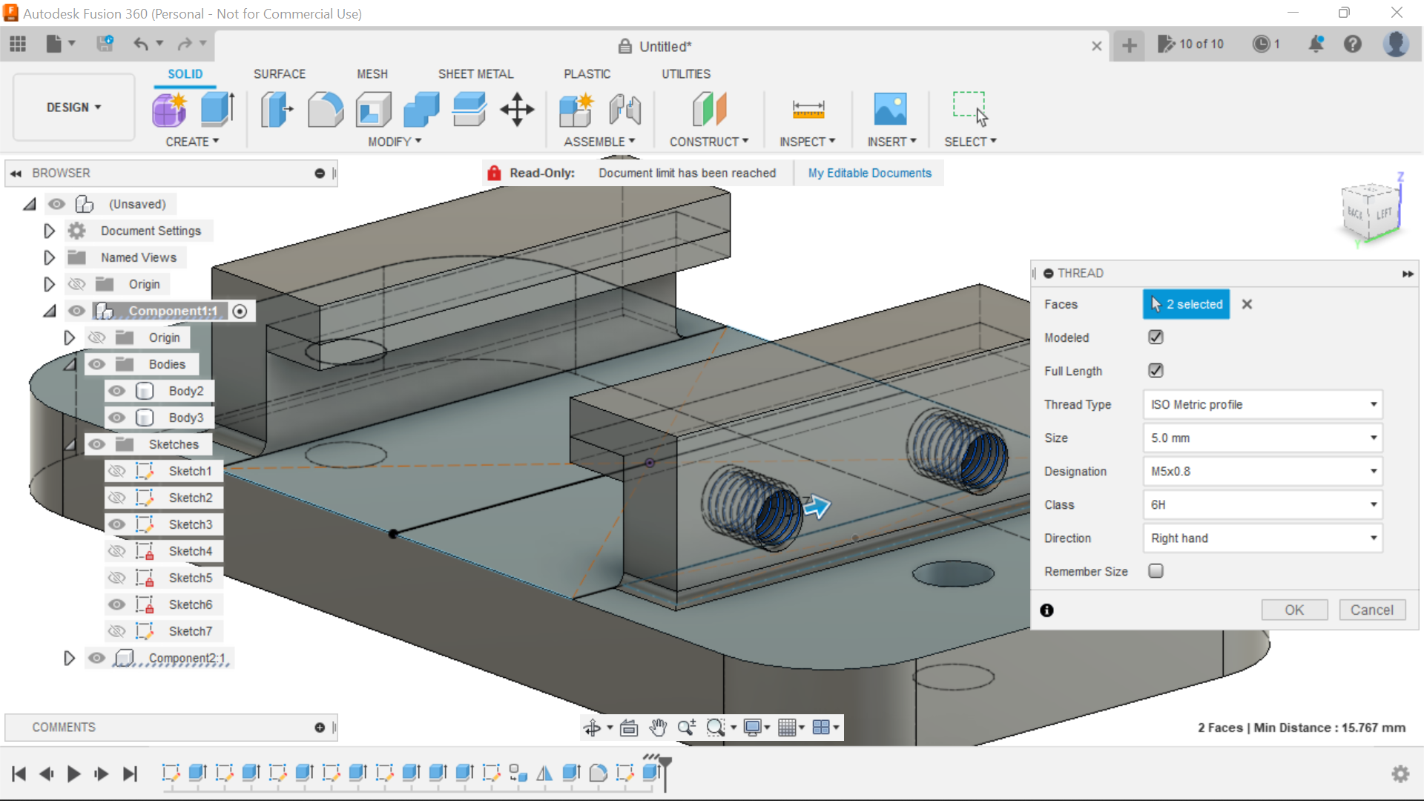Play the timeline

point(73,774)
